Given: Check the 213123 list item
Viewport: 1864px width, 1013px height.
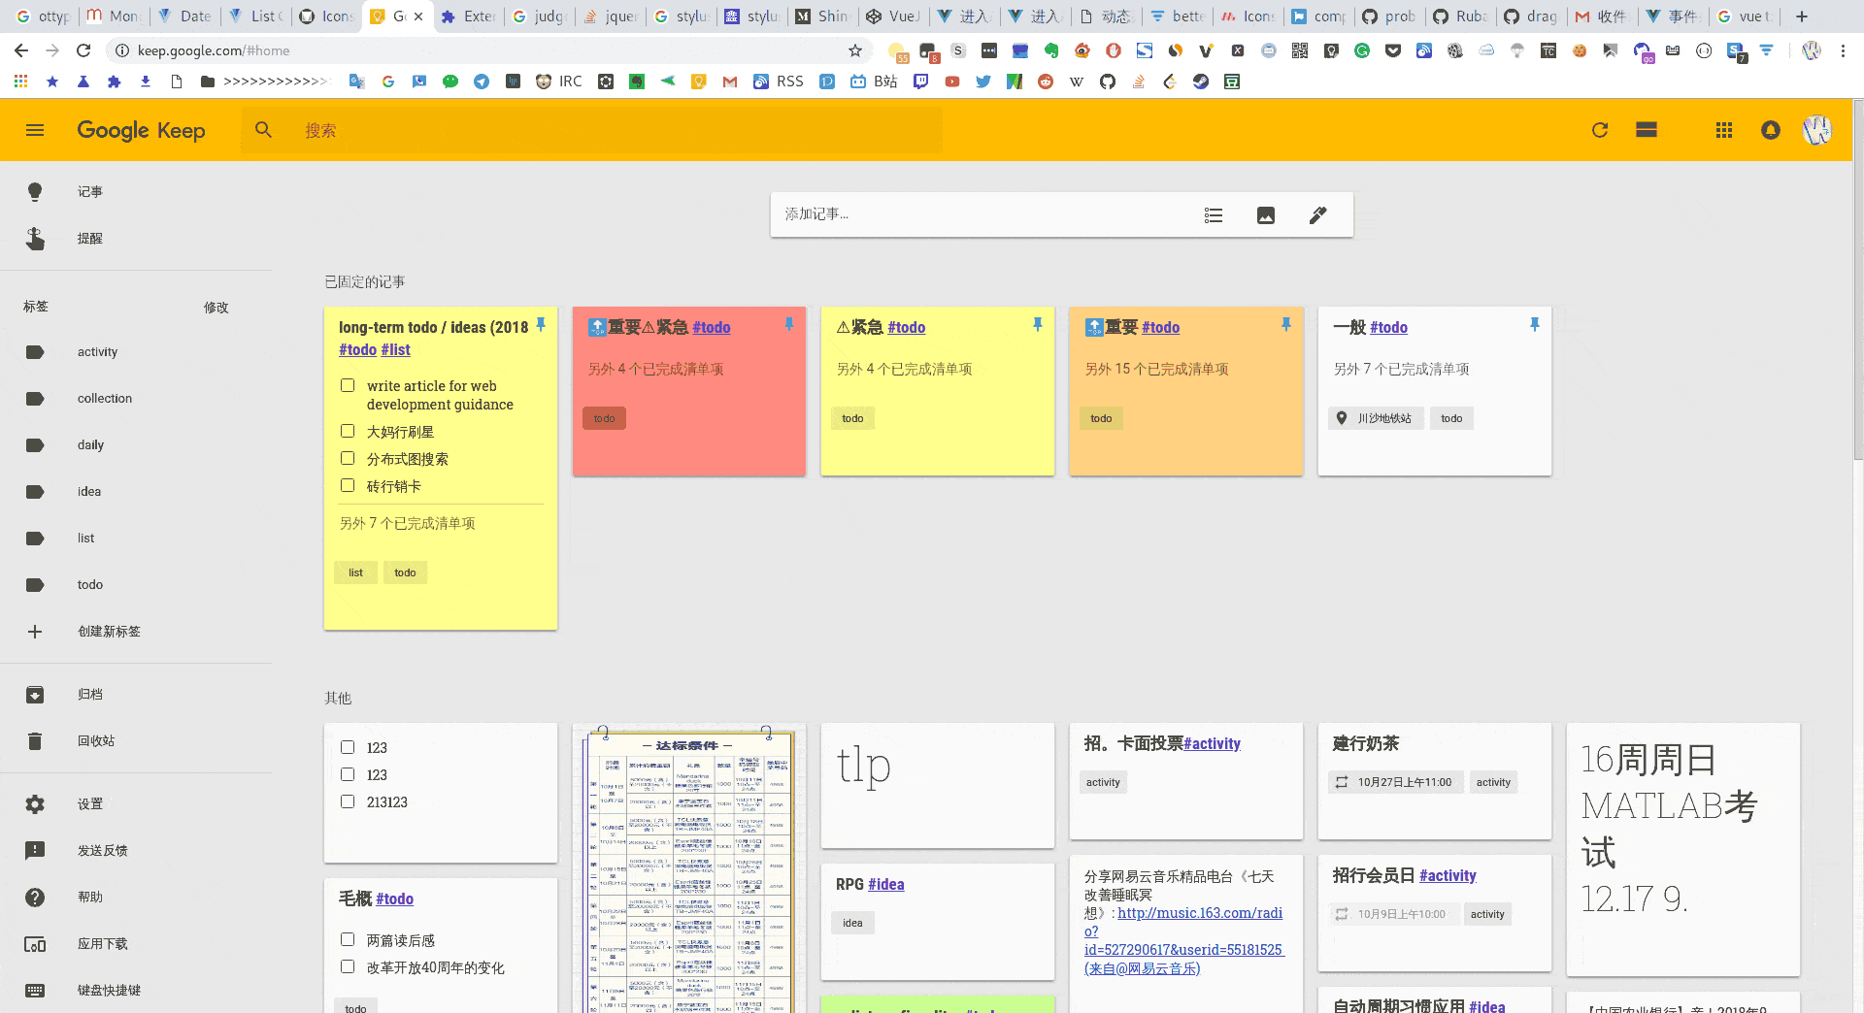Looking at the screenshot, I should tap(348, 801).
